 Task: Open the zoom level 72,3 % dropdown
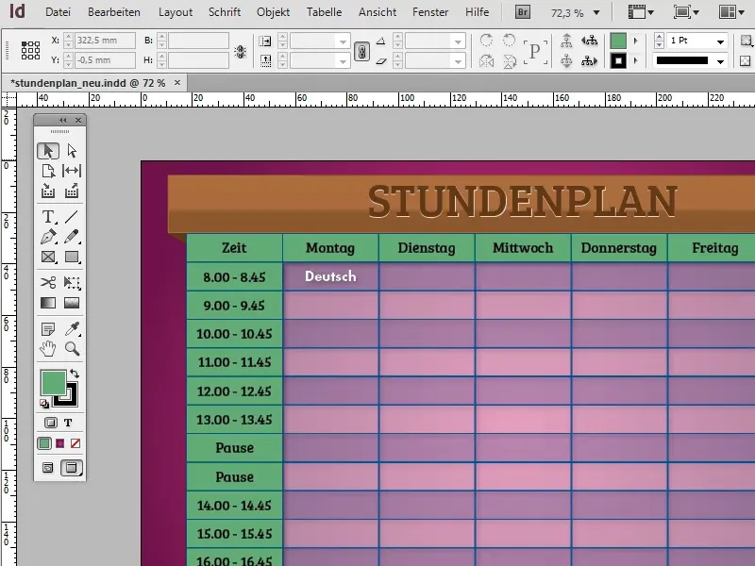[x=596, y=13]
